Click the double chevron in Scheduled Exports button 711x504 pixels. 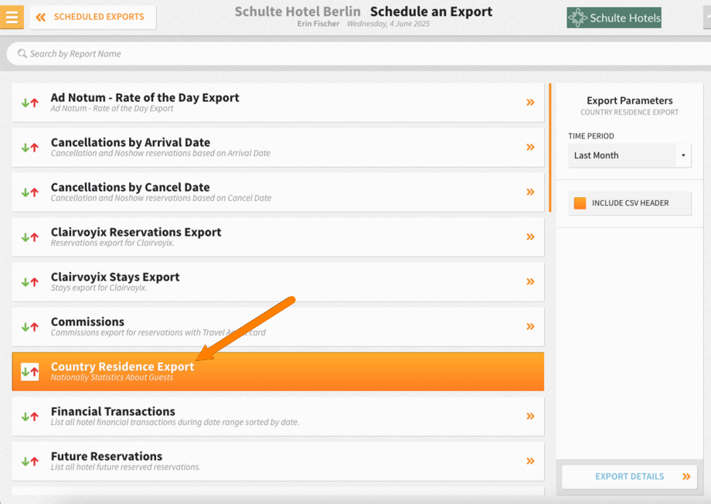[x=41, y=17]
